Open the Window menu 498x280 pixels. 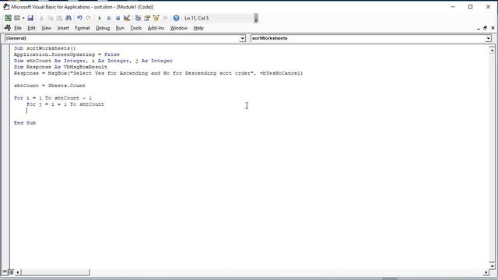point(179,28)
